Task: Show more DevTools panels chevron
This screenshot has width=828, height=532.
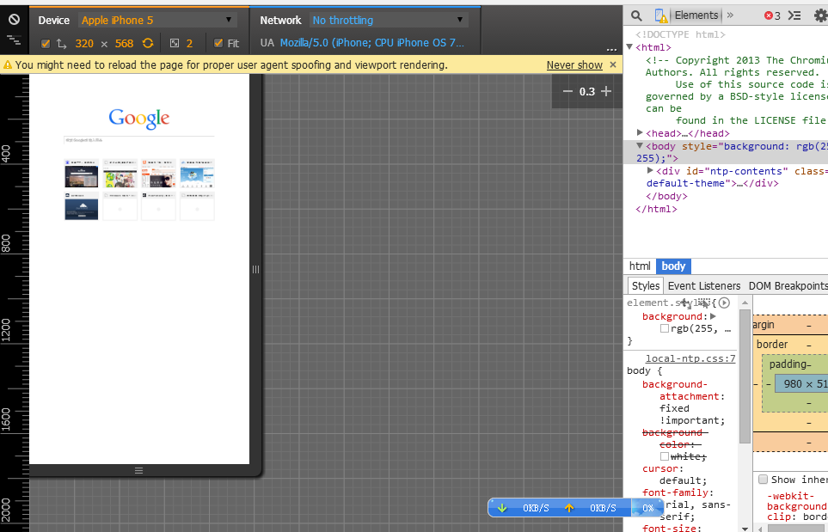Action: (730, 15)
